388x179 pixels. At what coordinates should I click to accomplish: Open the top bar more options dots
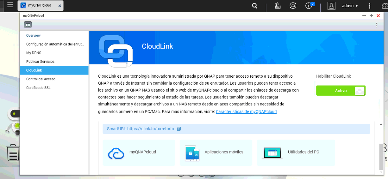(370, 6)
